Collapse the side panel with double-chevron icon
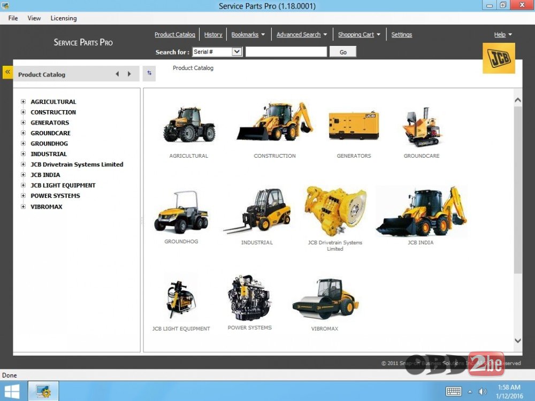Screen dimensions: 535x401 click(7, 72)
